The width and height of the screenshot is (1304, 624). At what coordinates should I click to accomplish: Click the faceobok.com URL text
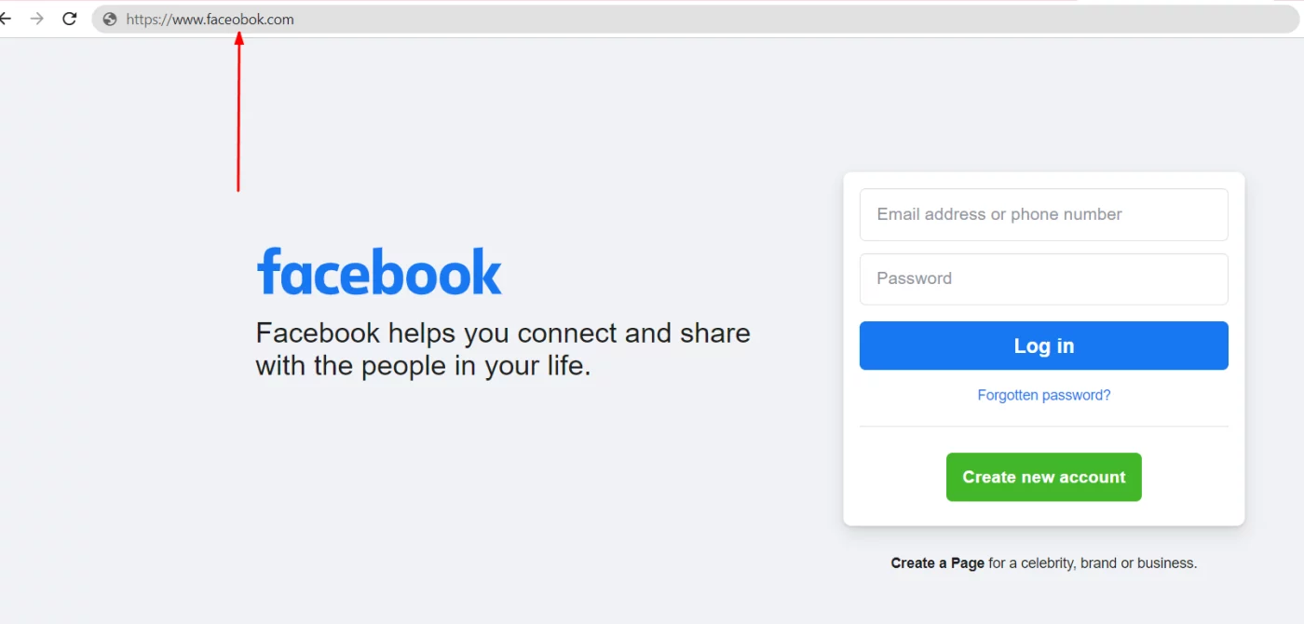(x=210, y=20)
